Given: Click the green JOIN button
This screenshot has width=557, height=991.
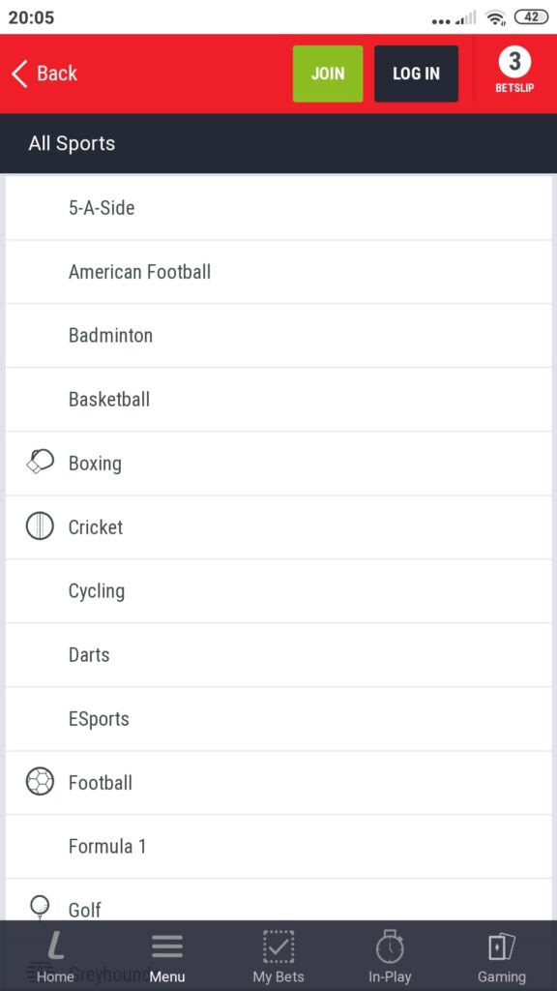Looking at the screenshot, I should click(328, 74).
